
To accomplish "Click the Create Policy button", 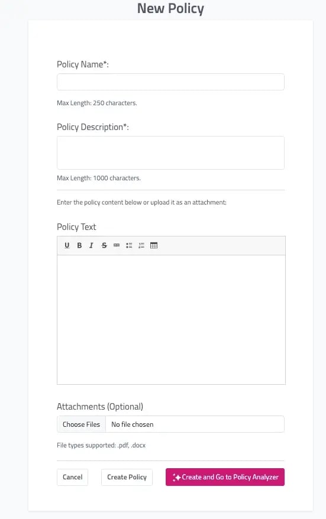I will 127,477.
